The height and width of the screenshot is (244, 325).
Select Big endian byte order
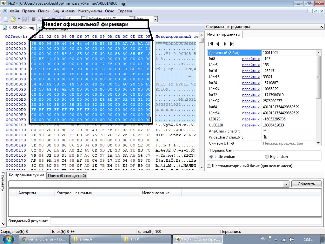click(x=276, y=157)
